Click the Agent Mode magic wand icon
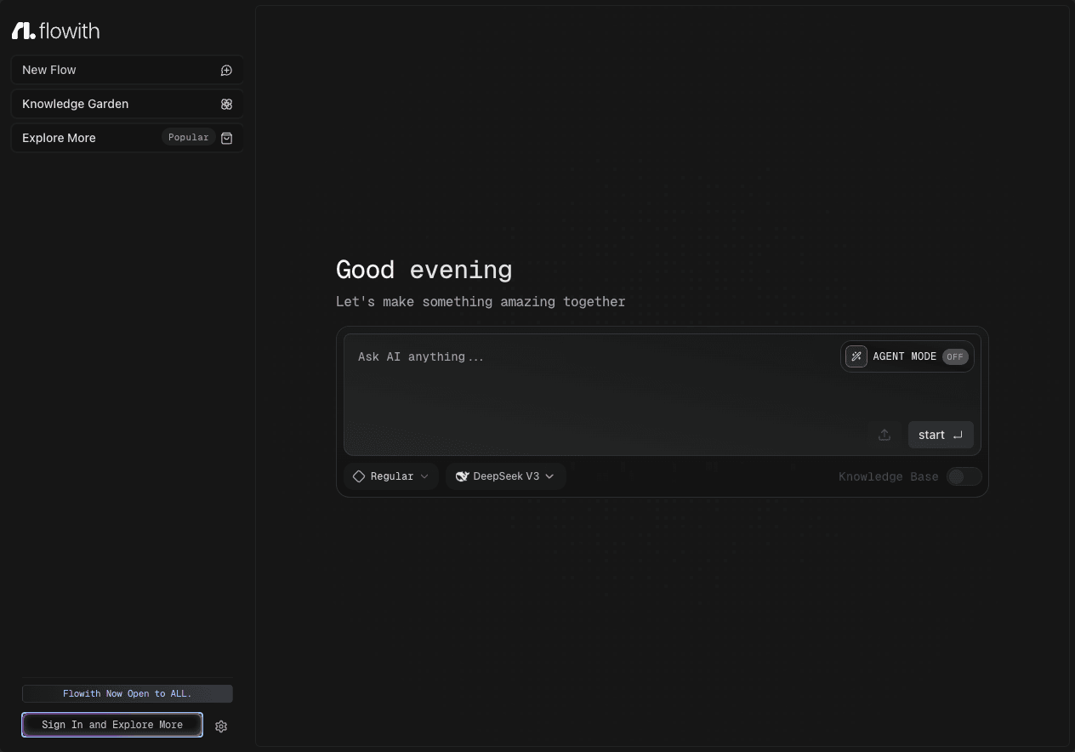The width and height of the screenshot is (1075, 752). tap(856, 356)
